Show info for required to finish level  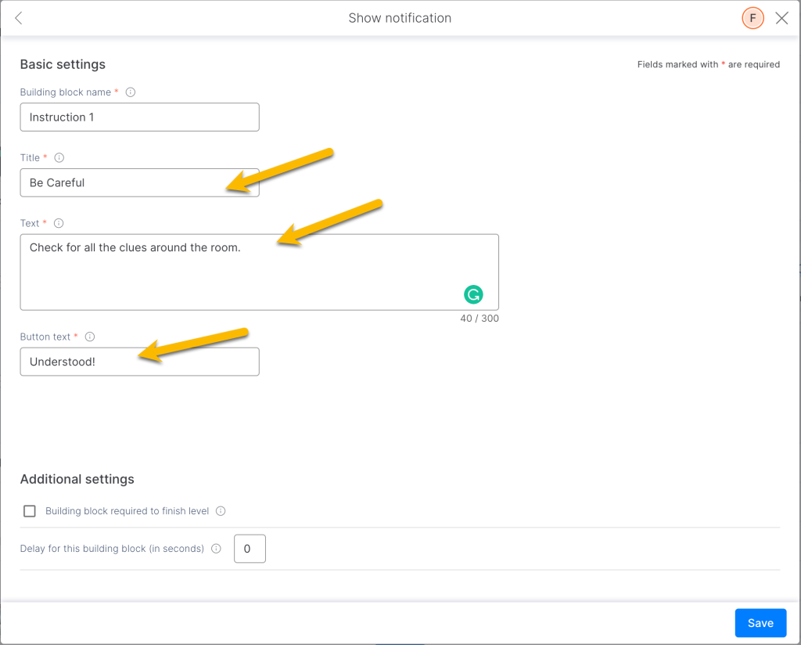pyautogui.click(x=221, y=511)
